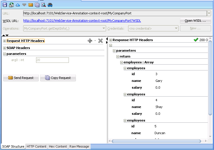Screen dimensions: 214x150
Task: Click the Open WSDL button
Action: pos(196,21)
